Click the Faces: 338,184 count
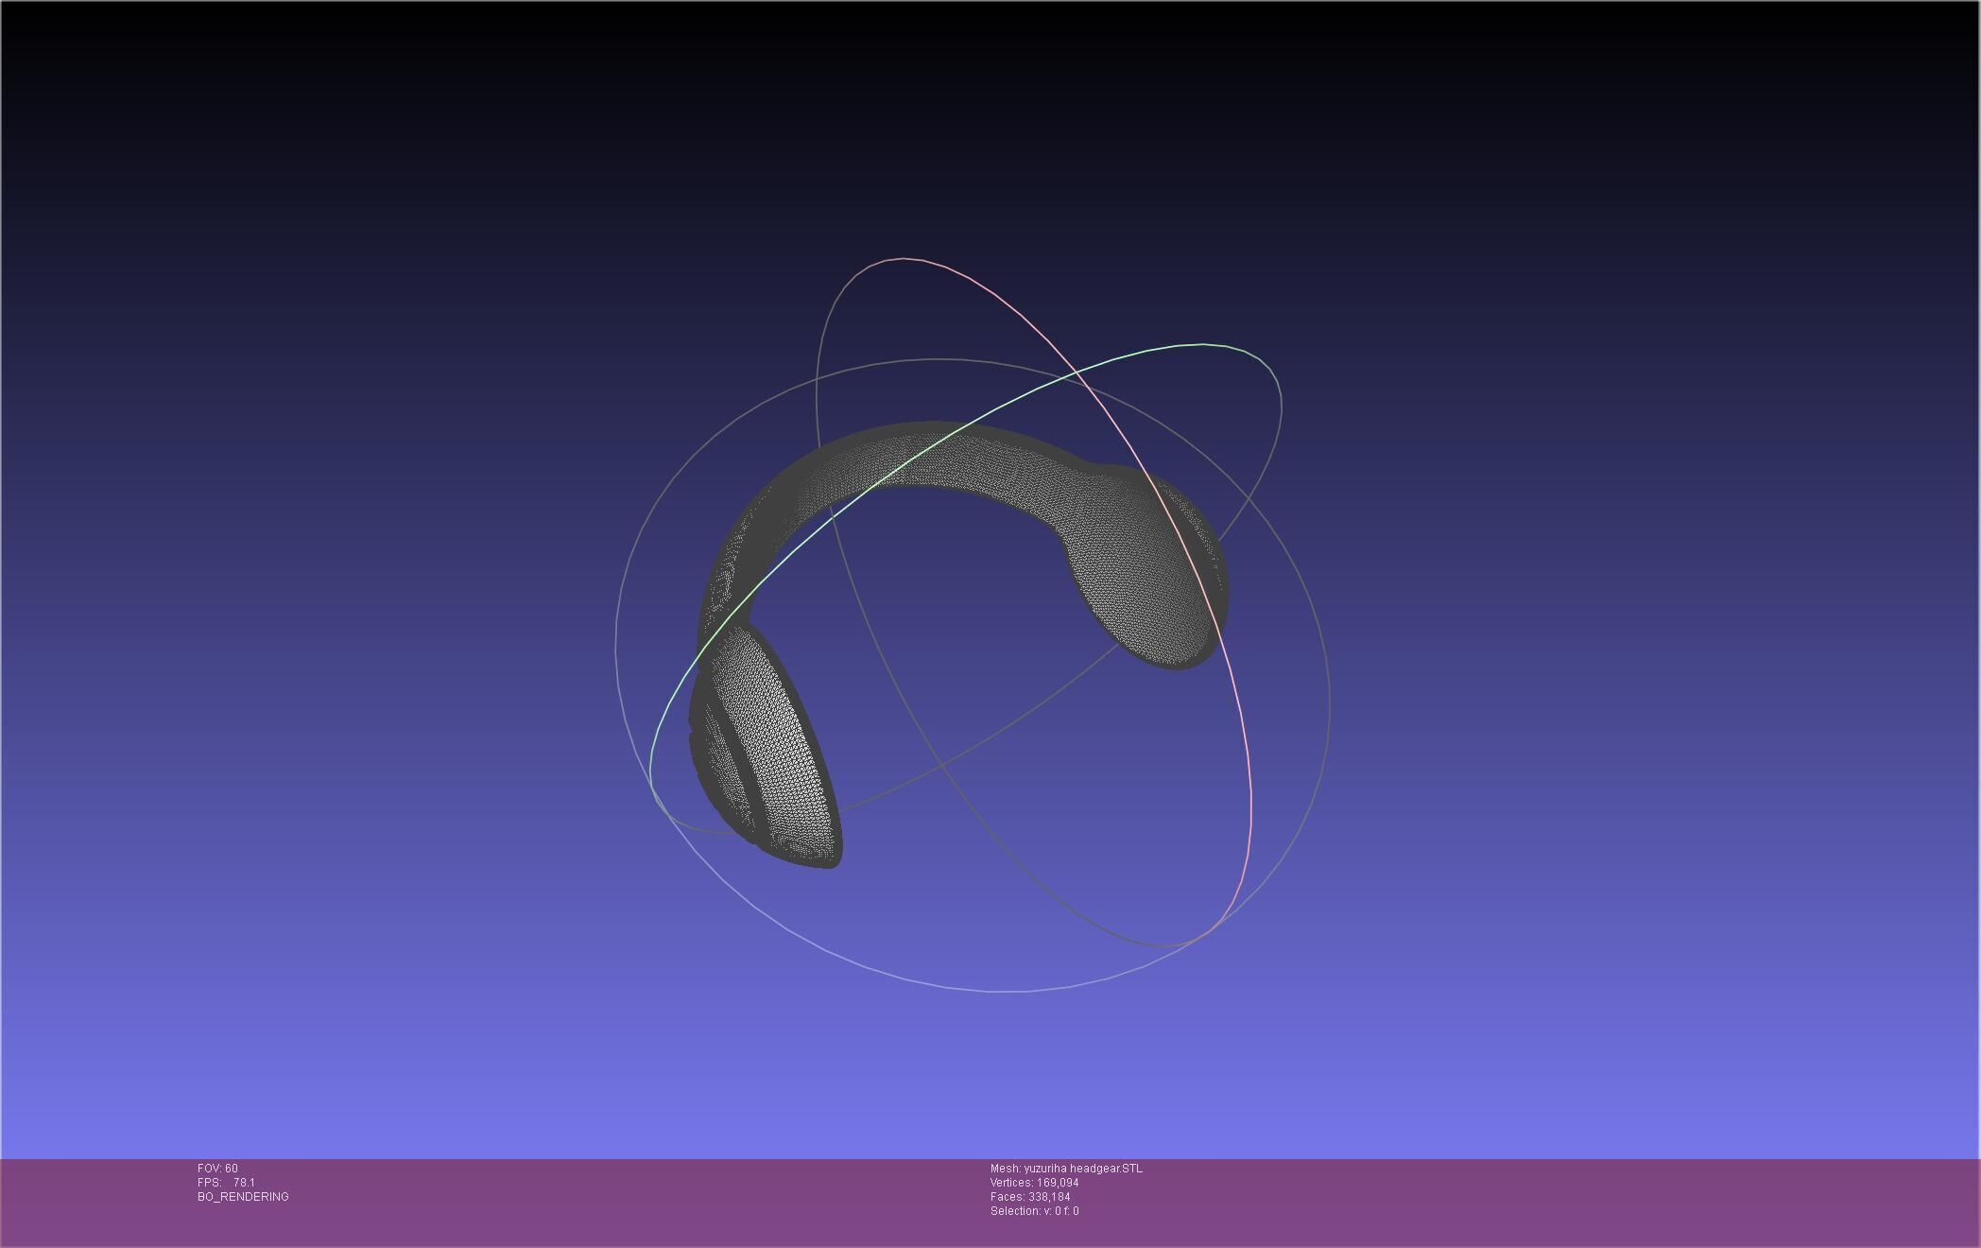The width and height of the screenshot is (1981, 1248). (x=1030, y=1197)
